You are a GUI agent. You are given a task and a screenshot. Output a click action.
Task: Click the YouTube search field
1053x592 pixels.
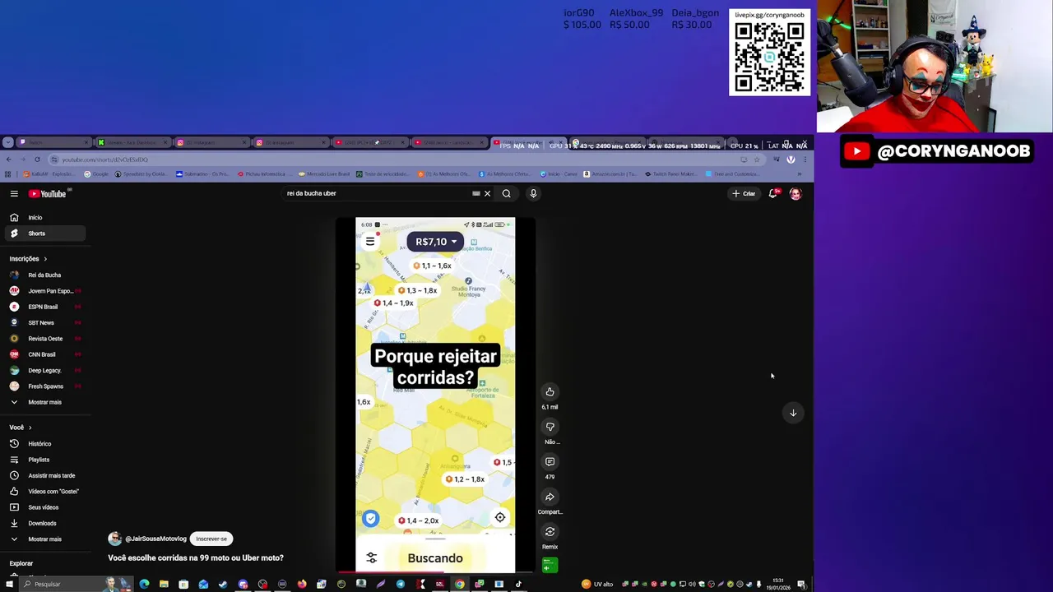(x=377, y=194)
